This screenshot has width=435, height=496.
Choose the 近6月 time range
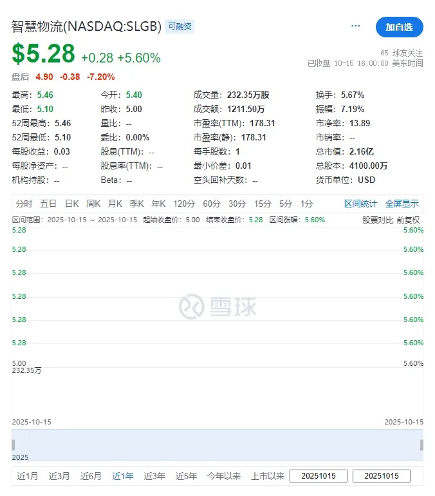(x=91, y=476)
